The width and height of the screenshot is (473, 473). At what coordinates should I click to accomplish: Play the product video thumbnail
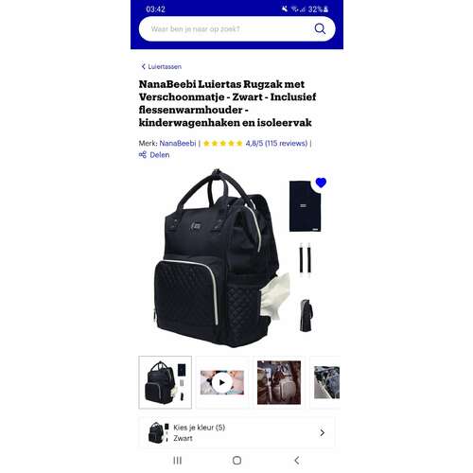point(222,382)
